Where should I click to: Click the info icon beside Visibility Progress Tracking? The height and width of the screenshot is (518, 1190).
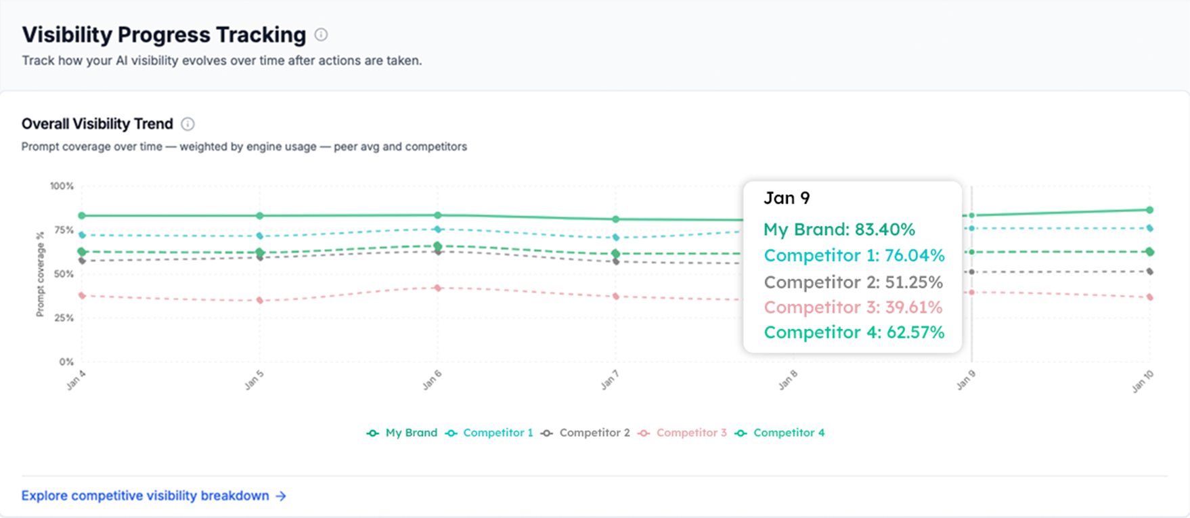321,34
